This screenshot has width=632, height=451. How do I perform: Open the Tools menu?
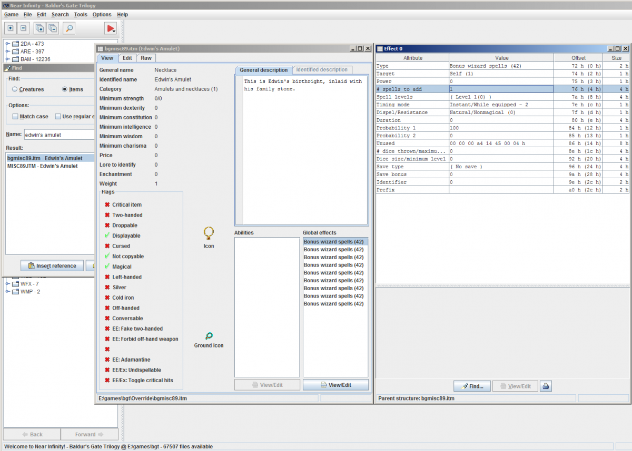[81, 15]
